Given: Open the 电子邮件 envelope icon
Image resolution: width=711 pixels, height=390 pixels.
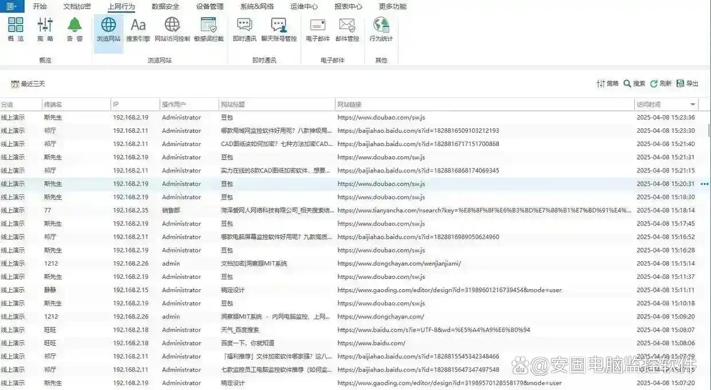Looking at the screenshot, I should tap(318, 29).
